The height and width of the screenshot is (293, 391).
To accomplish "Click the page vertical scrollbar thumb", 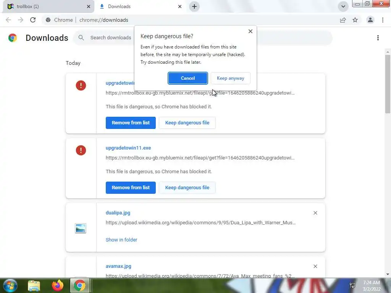I will 388,84.
